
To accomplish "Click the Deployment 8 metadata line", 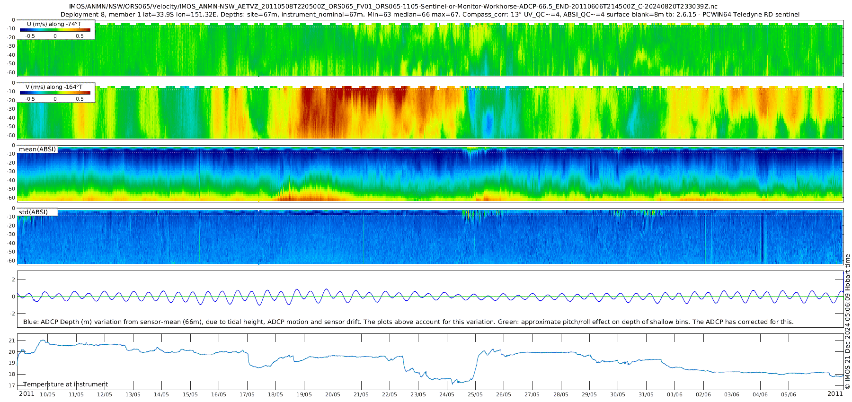I will point(430,15).
